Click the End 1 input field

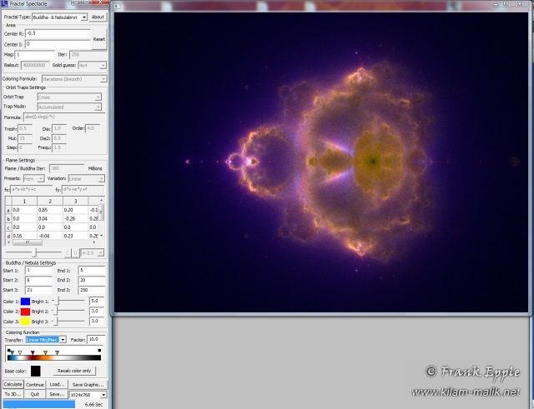[92, 271]
